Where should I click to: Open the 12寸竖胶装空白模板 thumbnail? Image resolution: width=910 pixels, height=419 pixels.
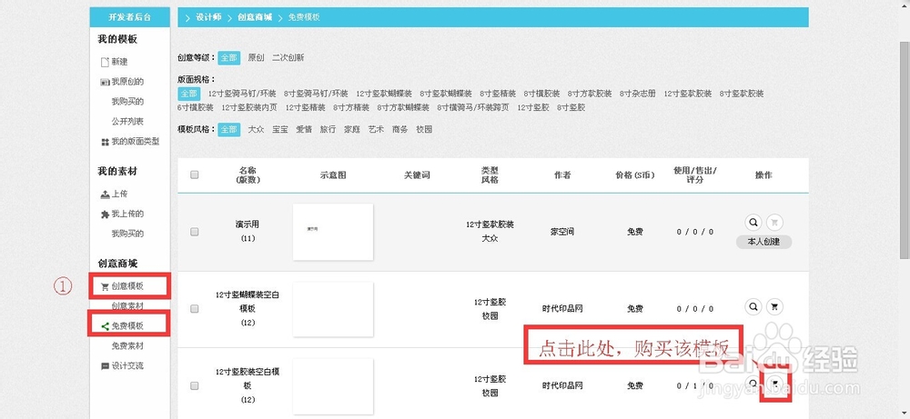(x=333, y=386)
